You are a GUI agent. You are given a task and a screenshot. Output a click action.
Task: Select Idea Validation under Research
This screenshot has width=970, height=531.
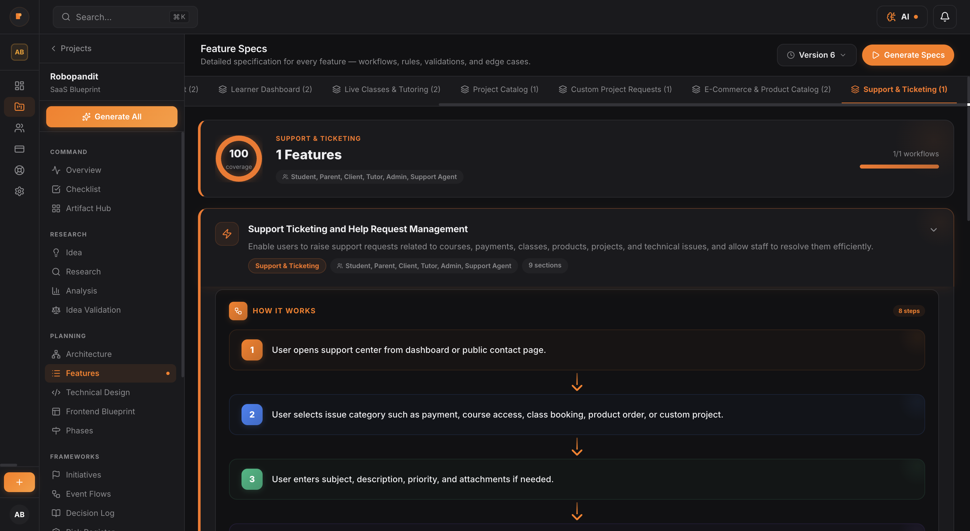tap(93, 310)
